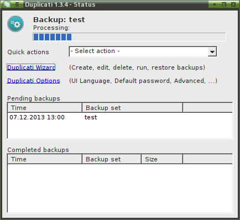
Task: Click the '(Create, edit, delete, run, restore backups)' description
Action: [x=137, y=67]
